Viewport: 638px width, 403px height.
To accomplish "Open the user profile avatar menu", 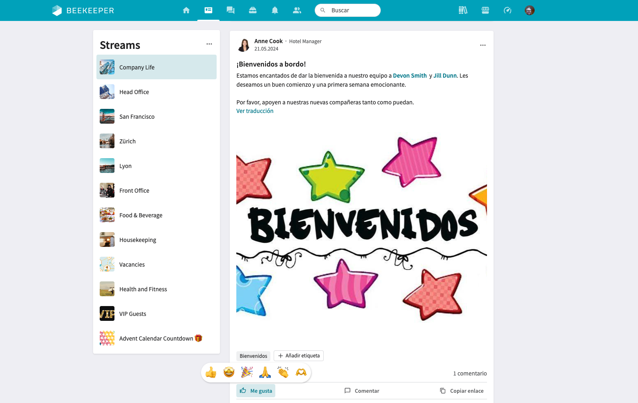I will tap(530, 10).
